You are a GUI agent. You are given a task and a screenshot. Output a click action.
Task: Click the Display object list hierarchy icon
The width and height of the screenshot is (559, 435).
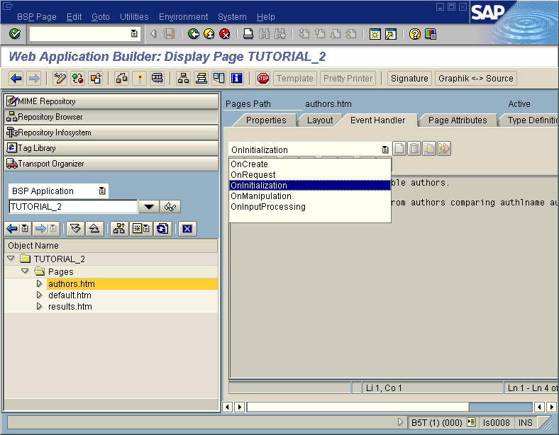click(184, 79)
